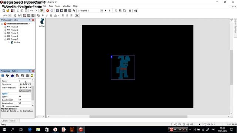Expand Frame 1 in the workspace tree
Viewport: 237px width, 133px height.
pos(5,27)
